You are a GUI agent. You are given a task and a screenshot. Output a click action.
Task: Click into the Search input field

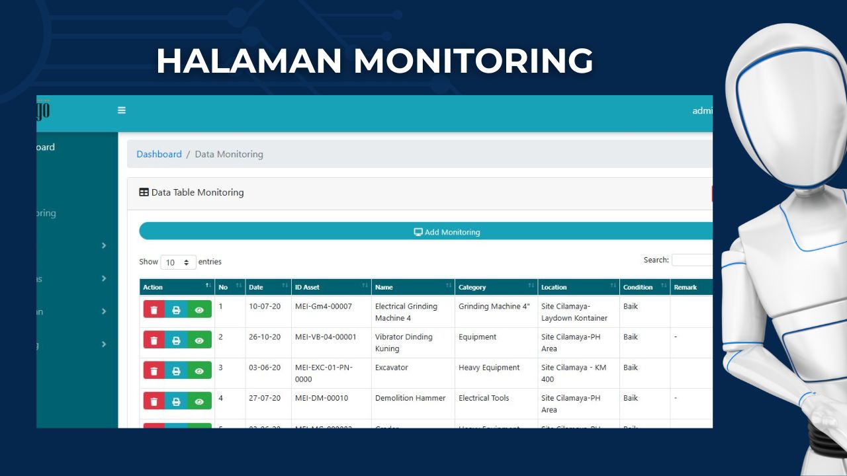[x=691, y=260]
